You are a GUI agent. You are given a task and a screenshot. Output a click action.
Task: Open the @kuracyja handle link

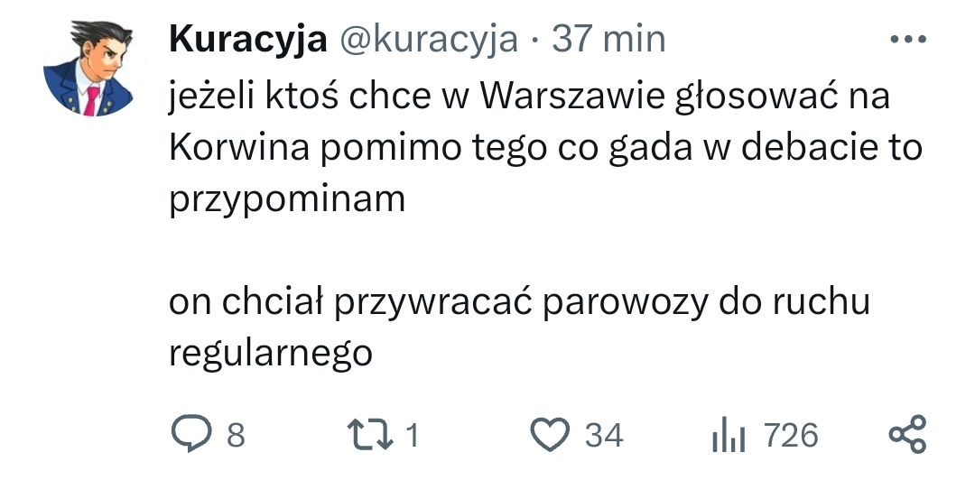429,39
